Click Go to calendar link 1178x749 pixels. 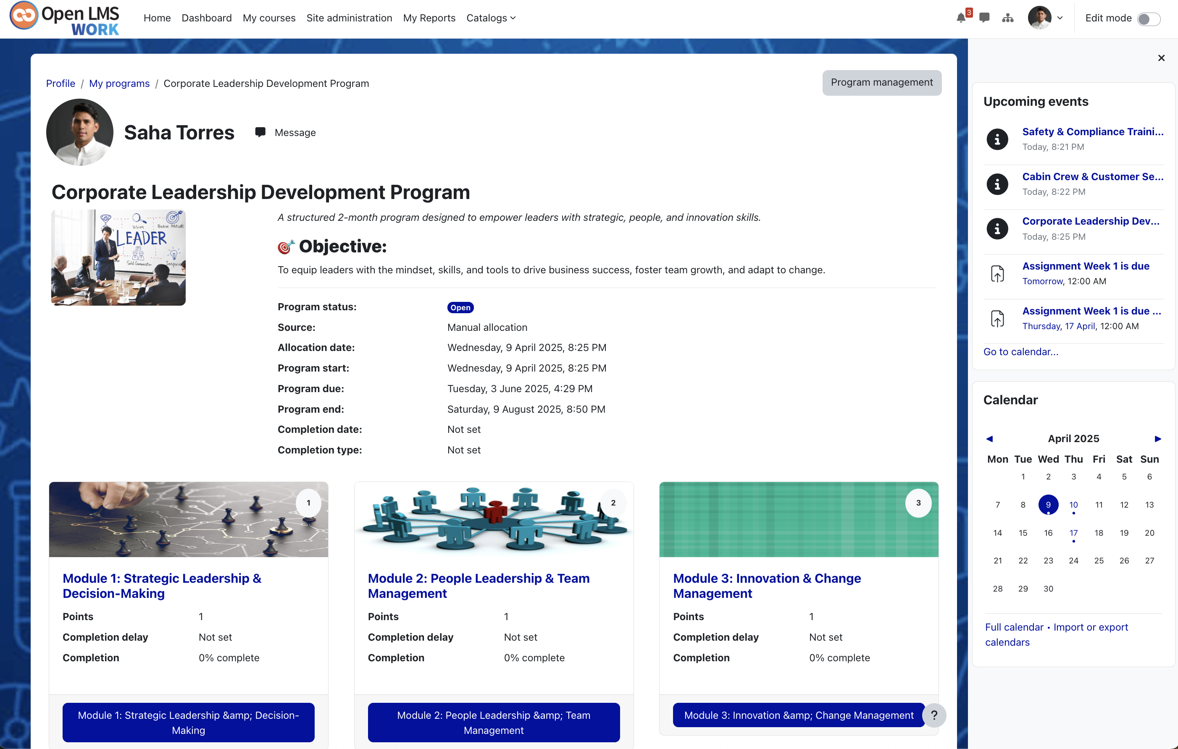(x=1020, y=352)
